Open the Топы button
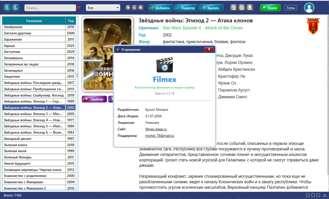Image resolution: width=329 pixels, height=199 pixels. click(x=291, y=8)
